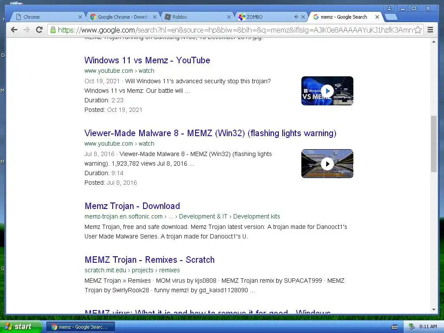This screenshot has width=444, height=333.
Task: Switch to the Chrome tab
Action: [x=47, y=17]
